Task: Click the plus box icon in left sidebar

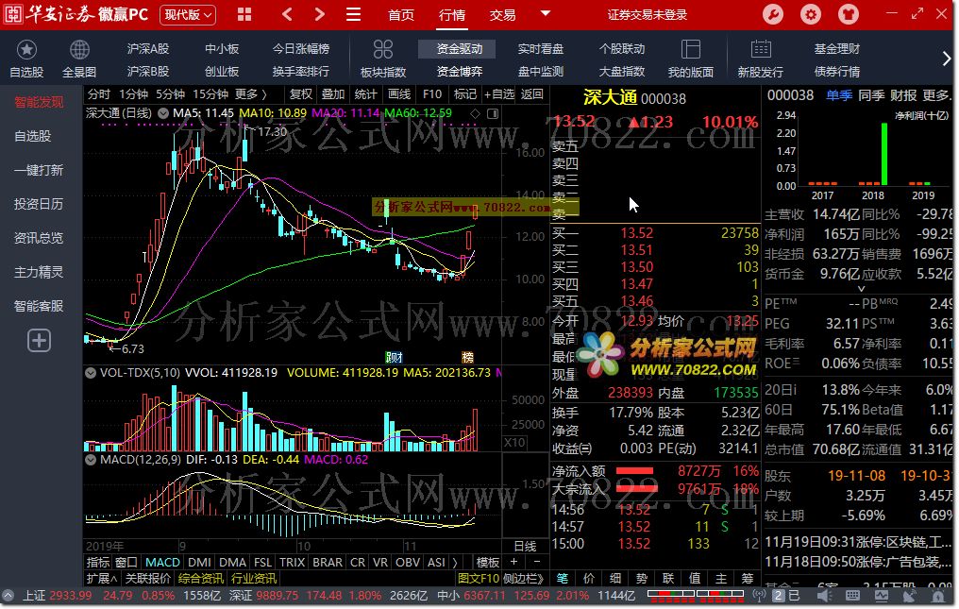Action: tap(39, 340)
